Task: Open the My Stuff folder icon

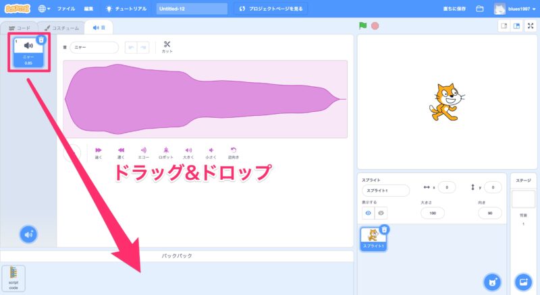Action: click(480, 9)
